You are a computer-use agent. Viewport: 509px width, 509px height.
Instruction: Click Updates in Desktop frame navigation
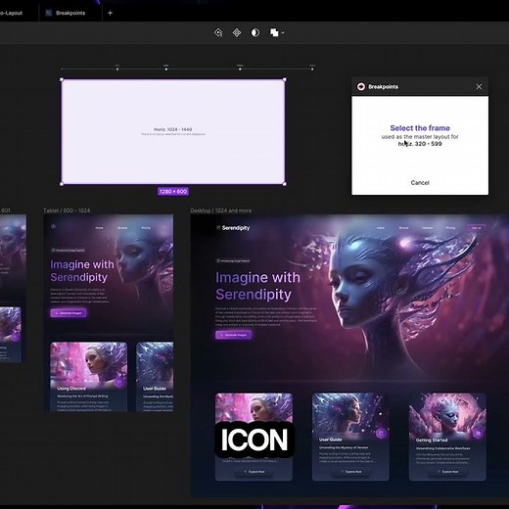point(427,228)
